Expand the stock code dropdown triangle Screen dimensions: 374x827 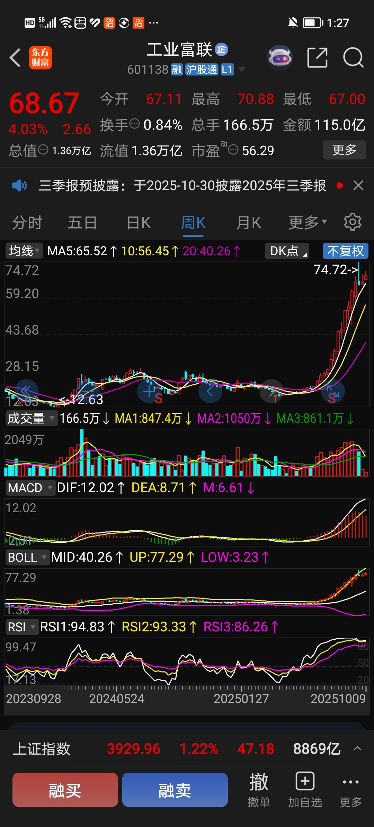(242, 69)
